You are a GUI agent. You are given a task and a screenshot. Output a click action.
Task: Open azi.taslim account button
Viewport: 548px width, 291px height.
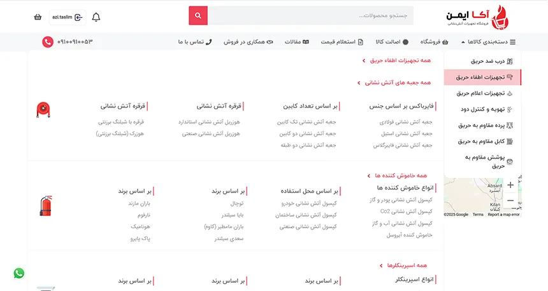tap(67, 17)
